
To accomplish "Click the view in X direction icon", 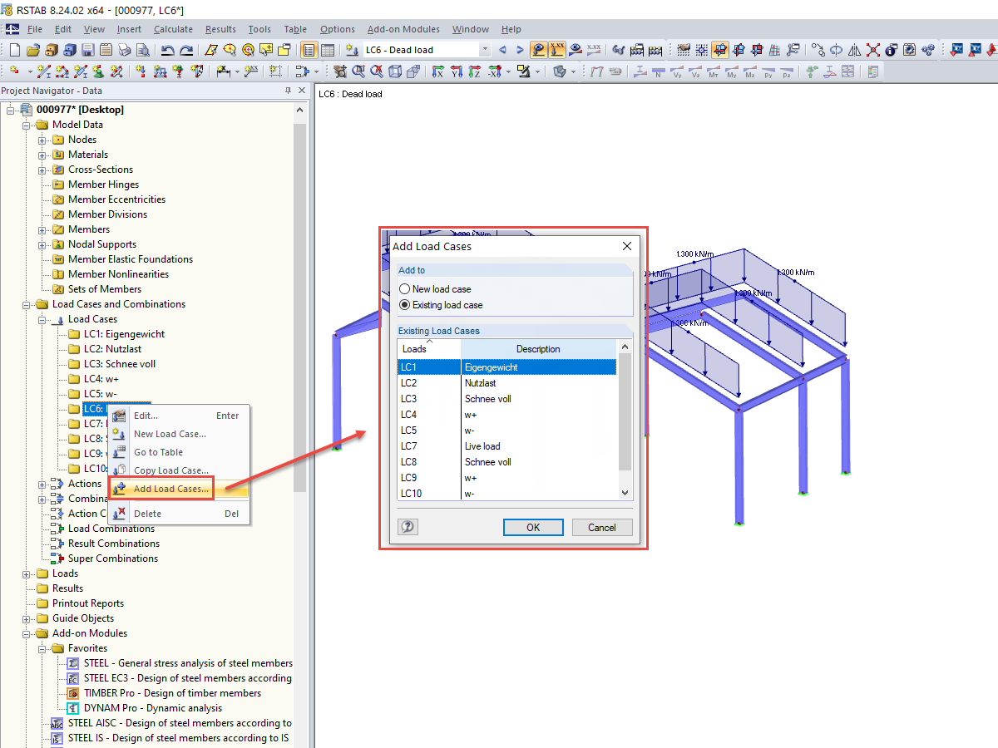I will [437, 71].
